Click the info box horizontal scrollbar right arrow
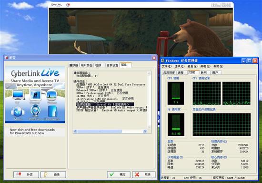This screenshot has height=183, width=262. (145, 132)
